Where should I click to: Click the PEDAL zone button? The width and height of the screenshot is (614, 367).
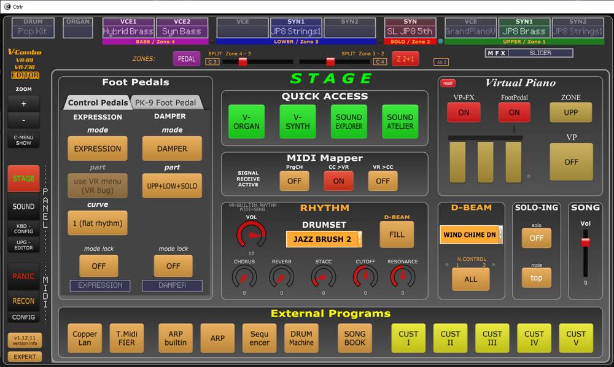[x=187, y=59]
